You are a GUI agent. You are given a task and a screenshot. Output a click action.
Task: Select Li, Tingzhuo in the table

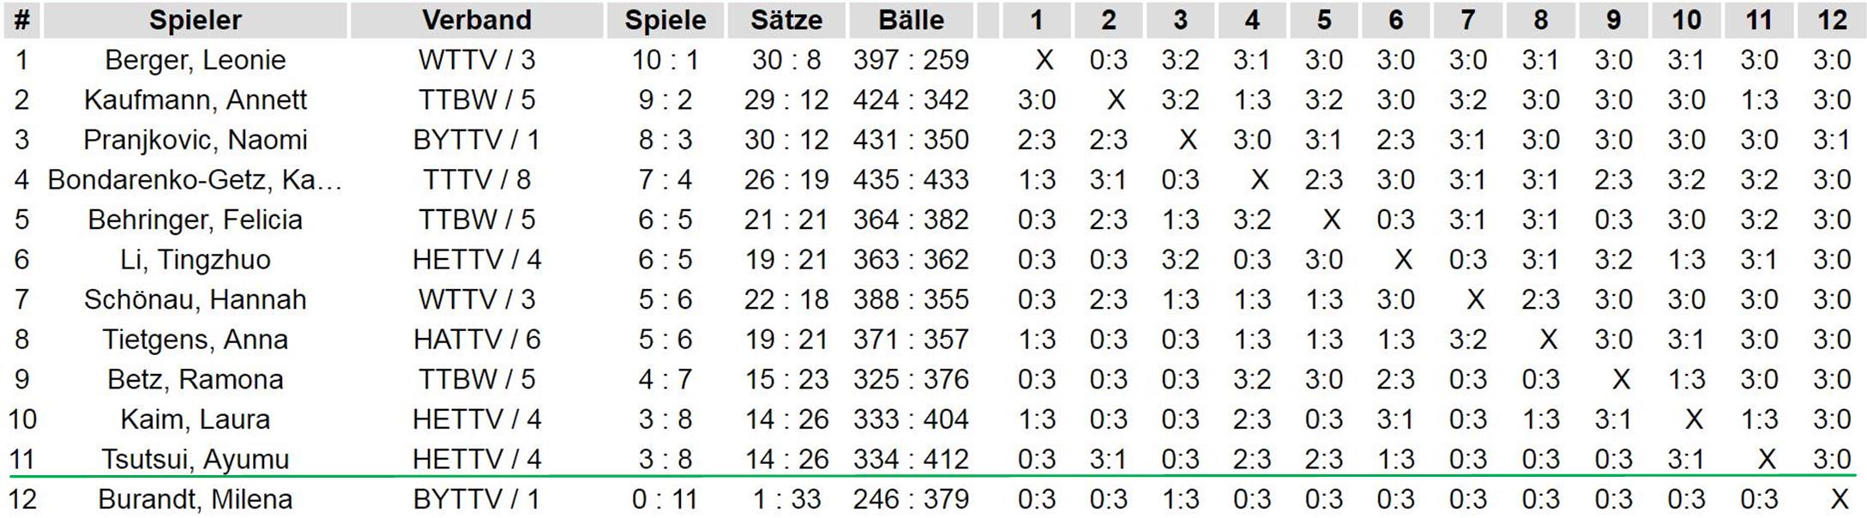196,260
